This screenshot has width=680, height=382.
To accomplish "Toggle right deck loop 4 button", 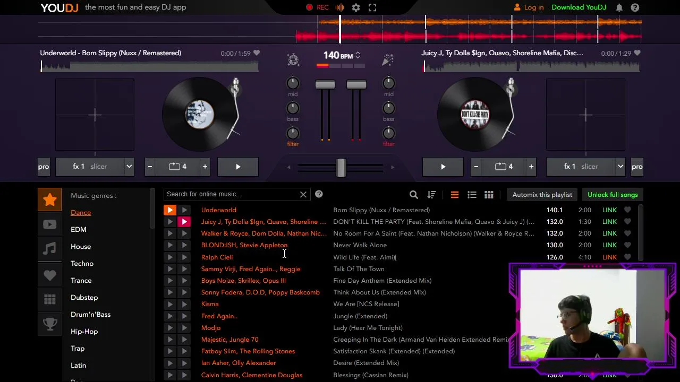I will (504, 167).
